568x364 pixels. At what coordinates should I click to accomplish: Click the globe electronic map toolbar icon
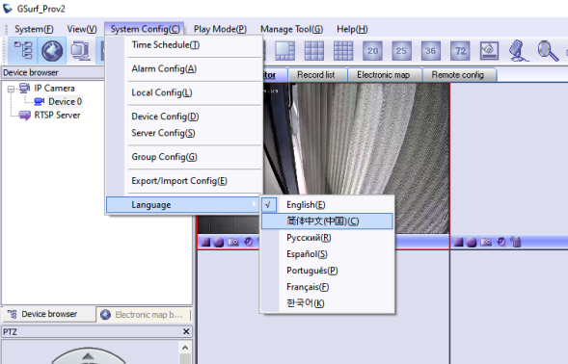pyautogui.click(x=52, y=51)
